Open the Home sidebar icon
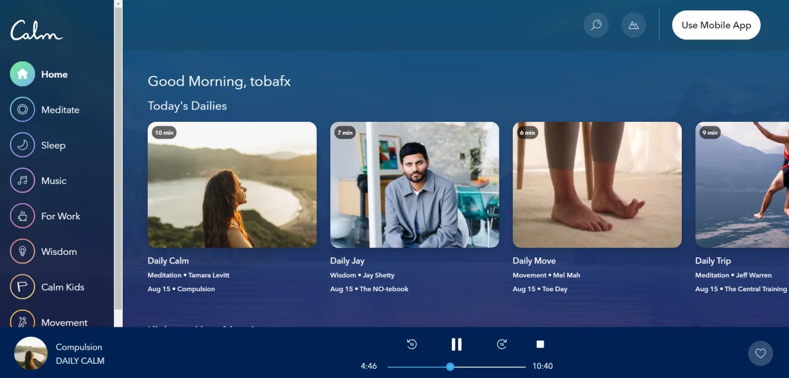This screenshot has height=378, width=789. [x=22, y=74]
